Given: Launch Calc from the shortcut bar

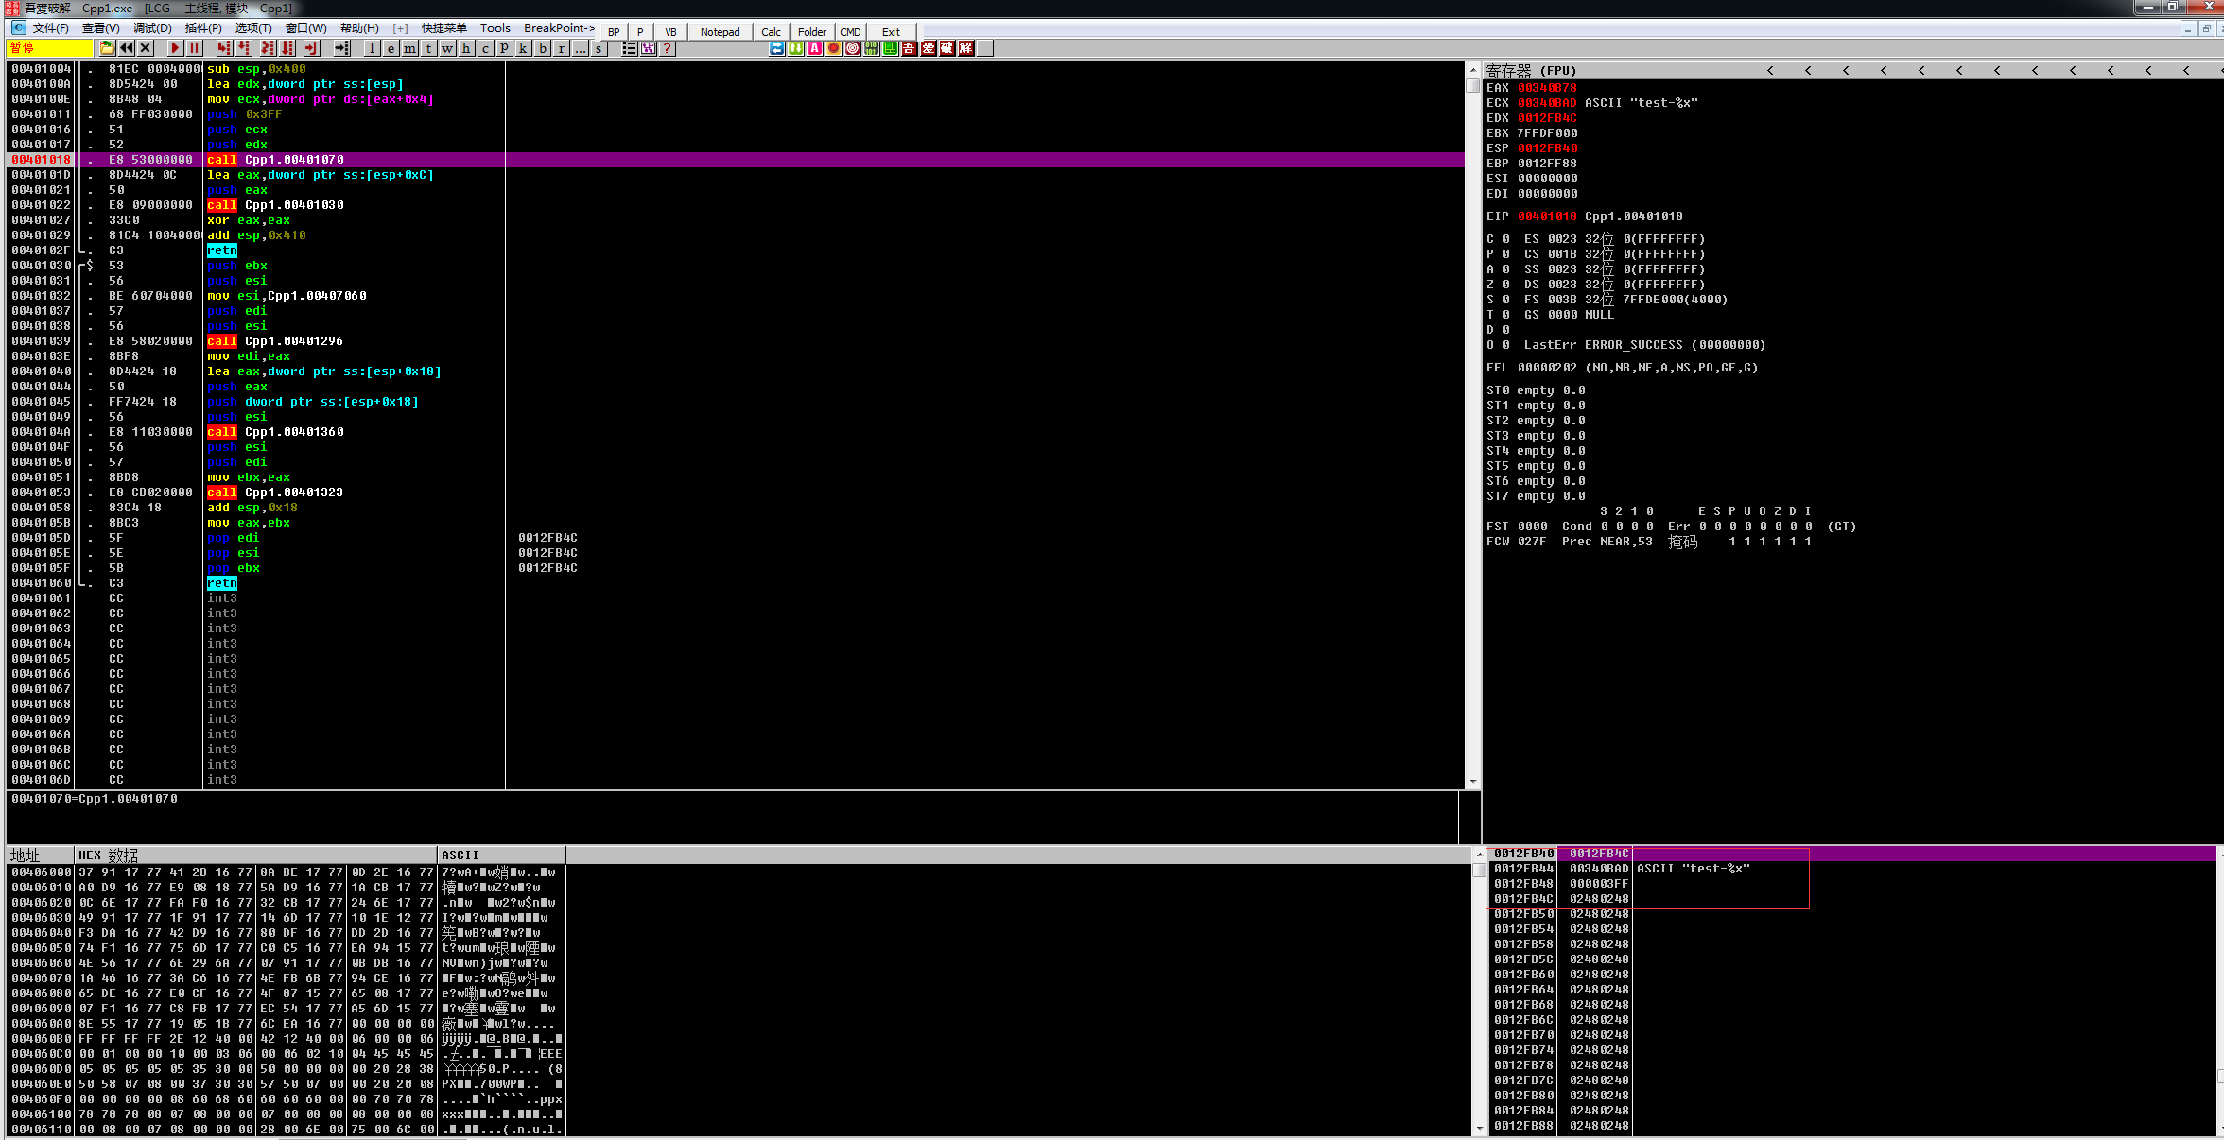Looking at the screenshot, I should (772, 31).
